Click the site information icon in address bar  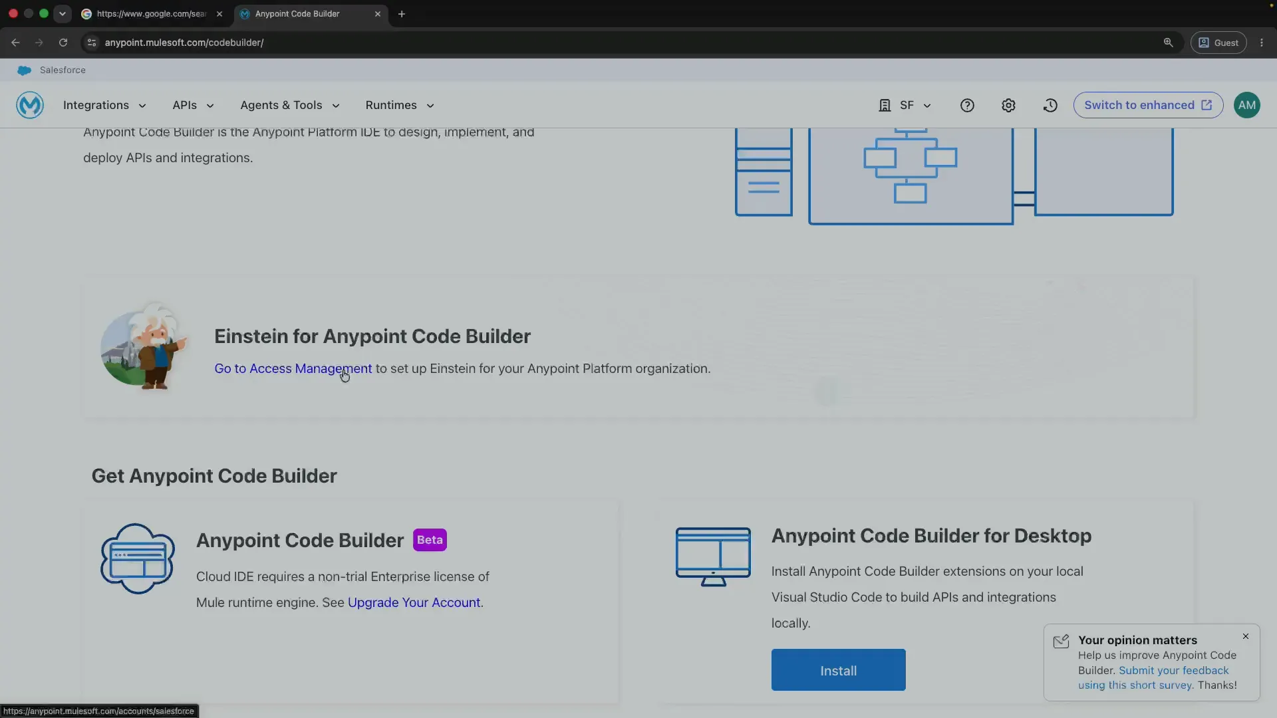pos(92,43)
